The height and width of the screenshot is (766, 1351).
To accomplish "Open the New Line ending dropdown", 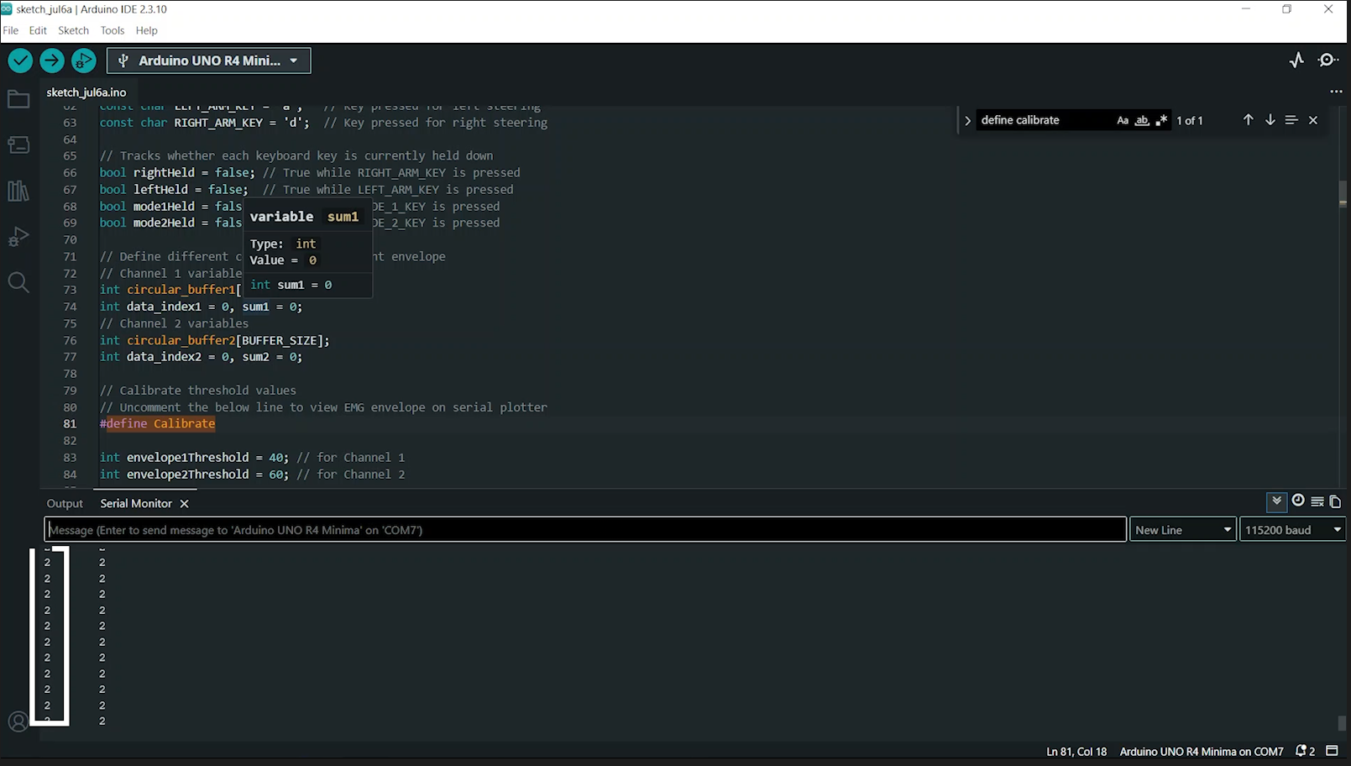I will [x=1182, y=530].
